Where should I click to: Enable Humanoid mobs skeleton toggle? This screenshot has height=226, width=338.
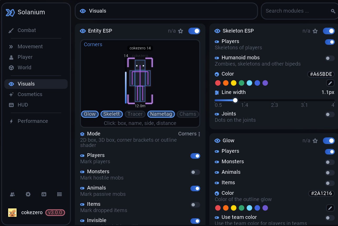point(330,58)
